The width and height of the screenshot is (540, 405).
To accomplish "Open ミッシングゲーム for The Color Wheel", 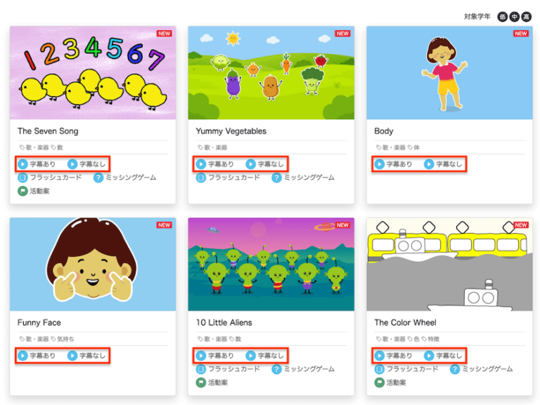I will (482, 369).
